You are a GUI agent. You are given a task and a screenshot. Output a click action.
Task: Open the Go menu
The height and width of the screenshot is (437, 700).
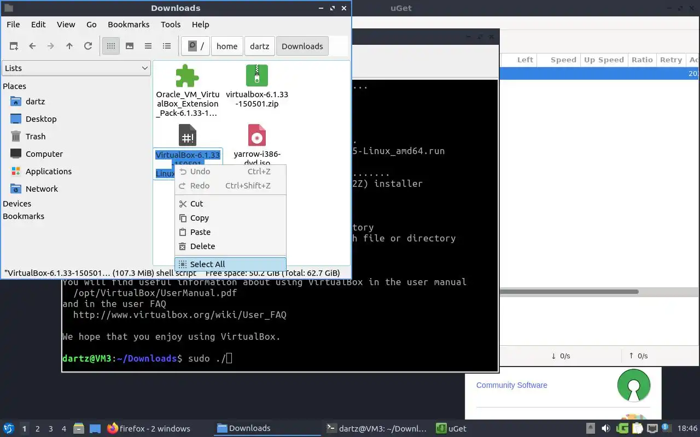pos(91,25)
